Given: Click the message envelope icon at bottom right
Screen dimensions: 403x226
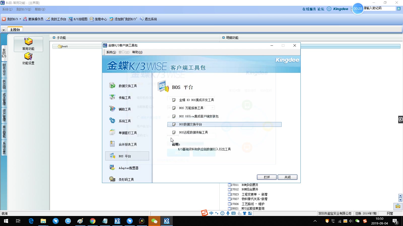Looking at the screenshot, I should point(398,206).
